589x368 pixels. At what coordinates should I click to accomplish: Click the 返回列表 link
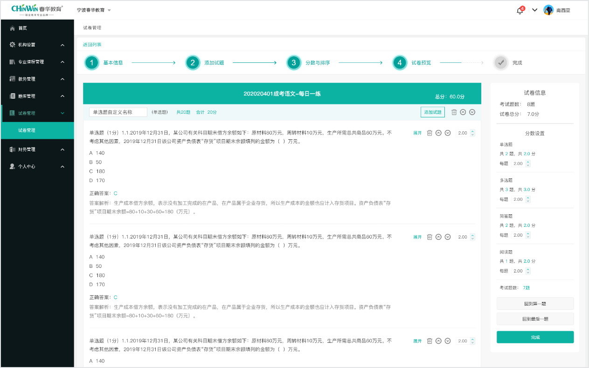pos(92,45)
